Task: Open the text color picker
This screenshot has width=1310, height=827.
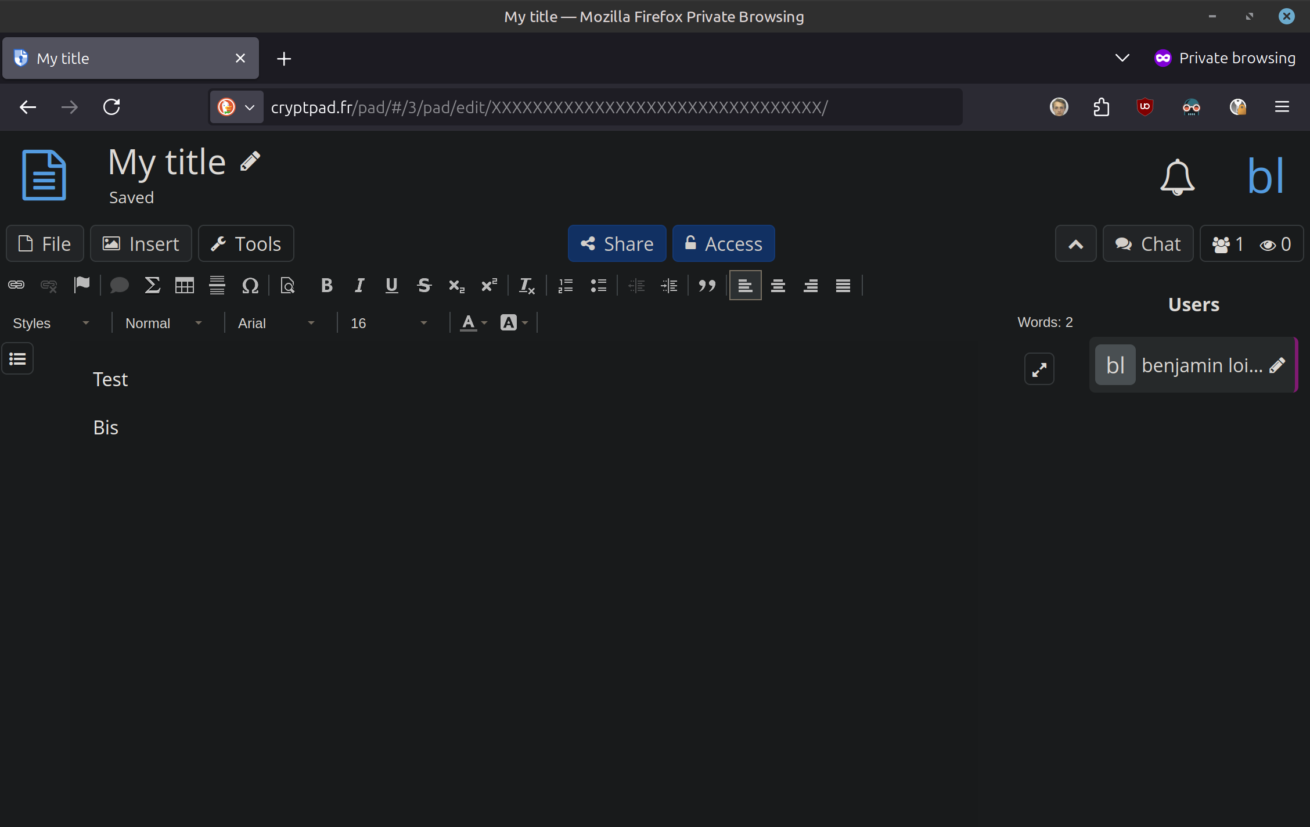Action: tap(473, 323)
